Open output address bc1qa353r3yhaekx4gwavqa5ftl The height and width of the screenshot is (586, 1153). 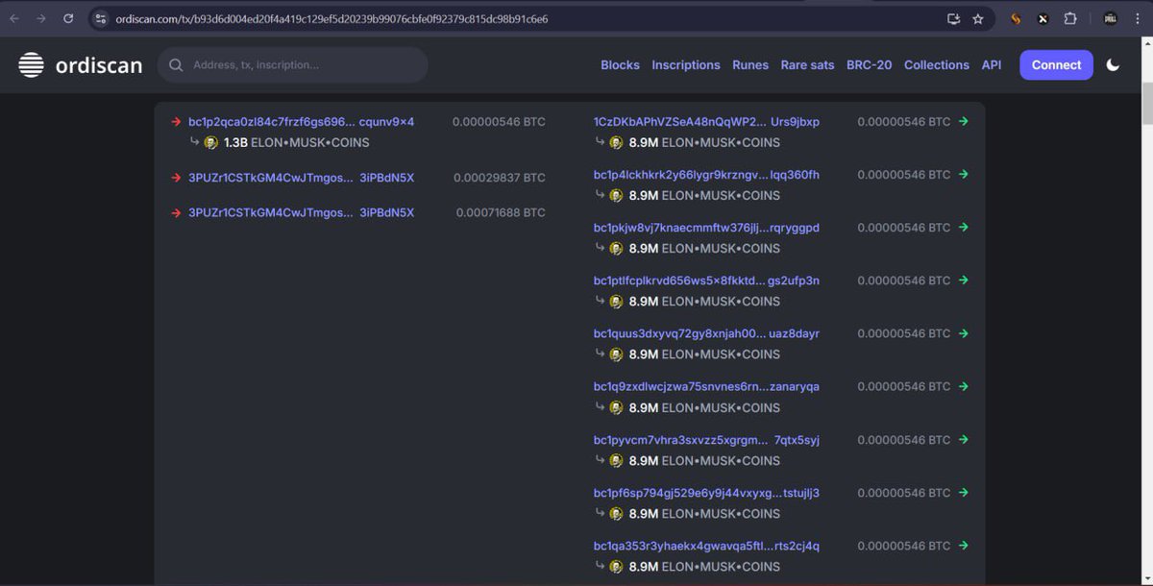(x=706, y=546)
